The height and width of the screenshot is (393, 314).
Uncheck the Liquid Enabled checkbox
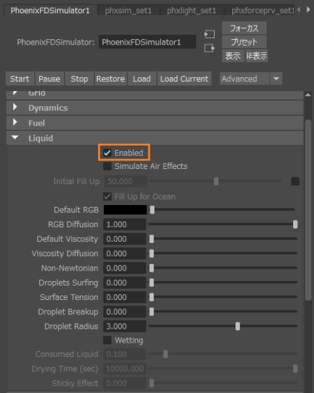107,153
